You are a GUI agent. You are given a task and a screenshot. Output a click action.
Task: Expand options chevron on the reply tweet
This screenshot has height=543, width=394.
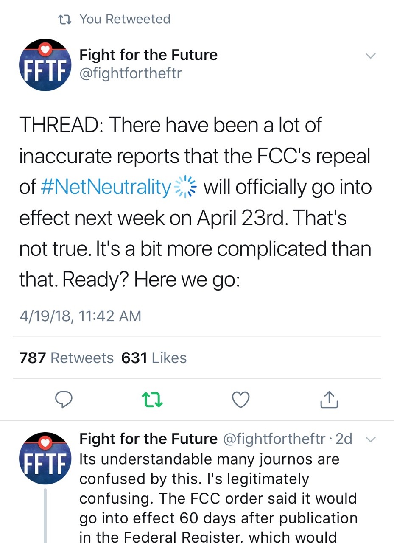(x=371, y=440)
